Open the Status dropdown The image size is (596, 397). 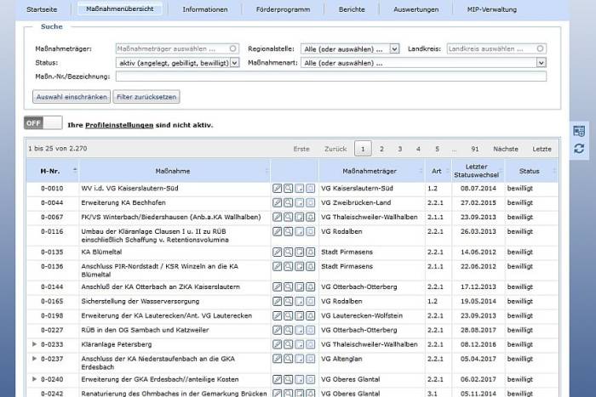[x=177, y=63]
